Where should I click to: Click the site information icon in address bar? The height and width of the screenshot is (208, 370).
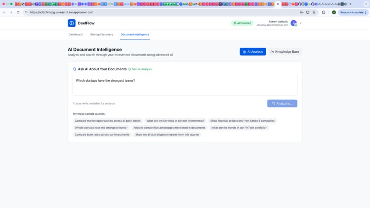tap(26, 12)
